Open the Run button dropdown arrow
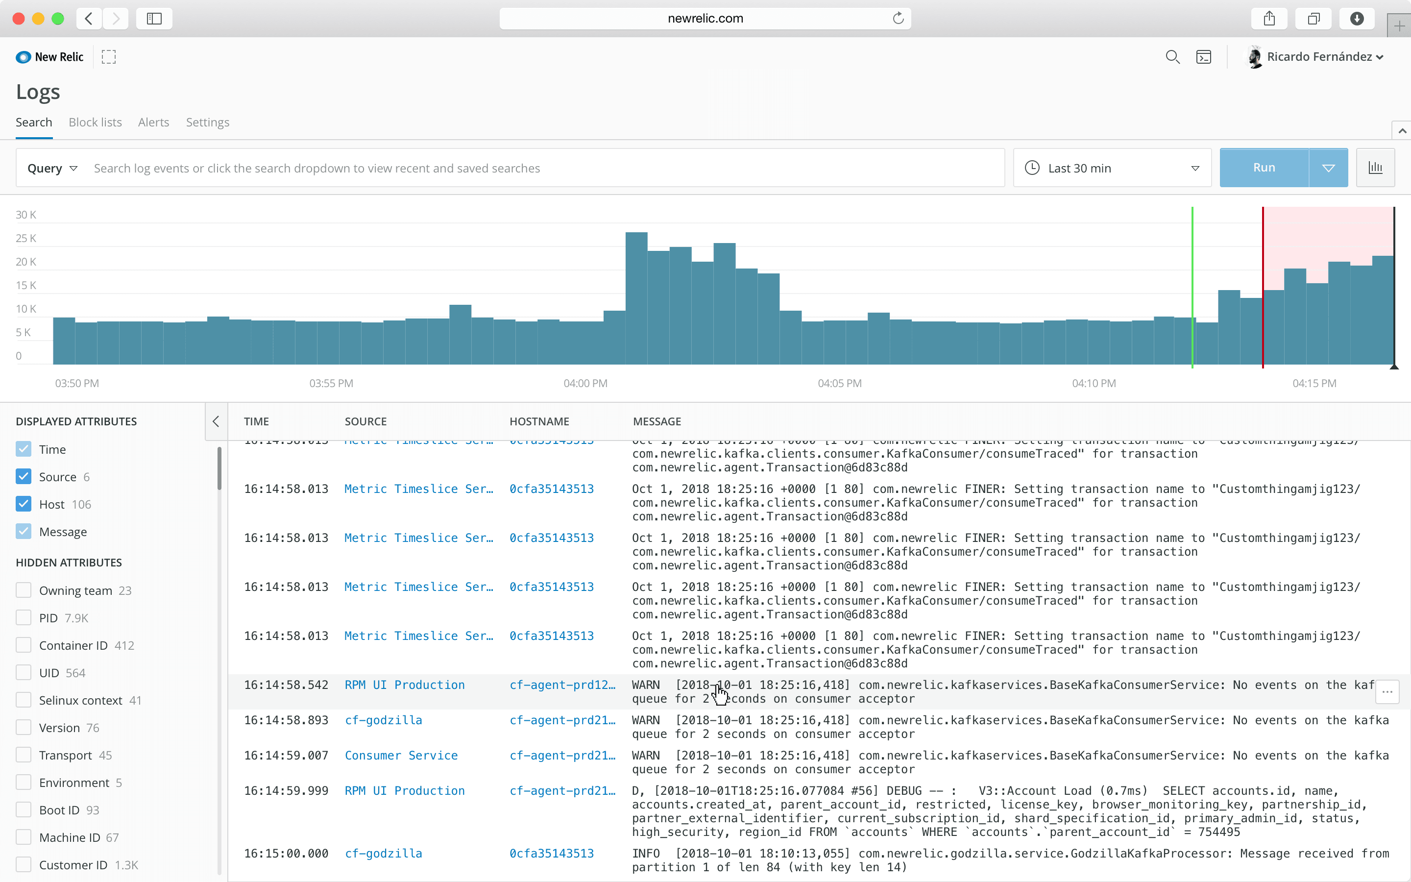This screenshot has width=1411, height=882. pos(1328,168)
